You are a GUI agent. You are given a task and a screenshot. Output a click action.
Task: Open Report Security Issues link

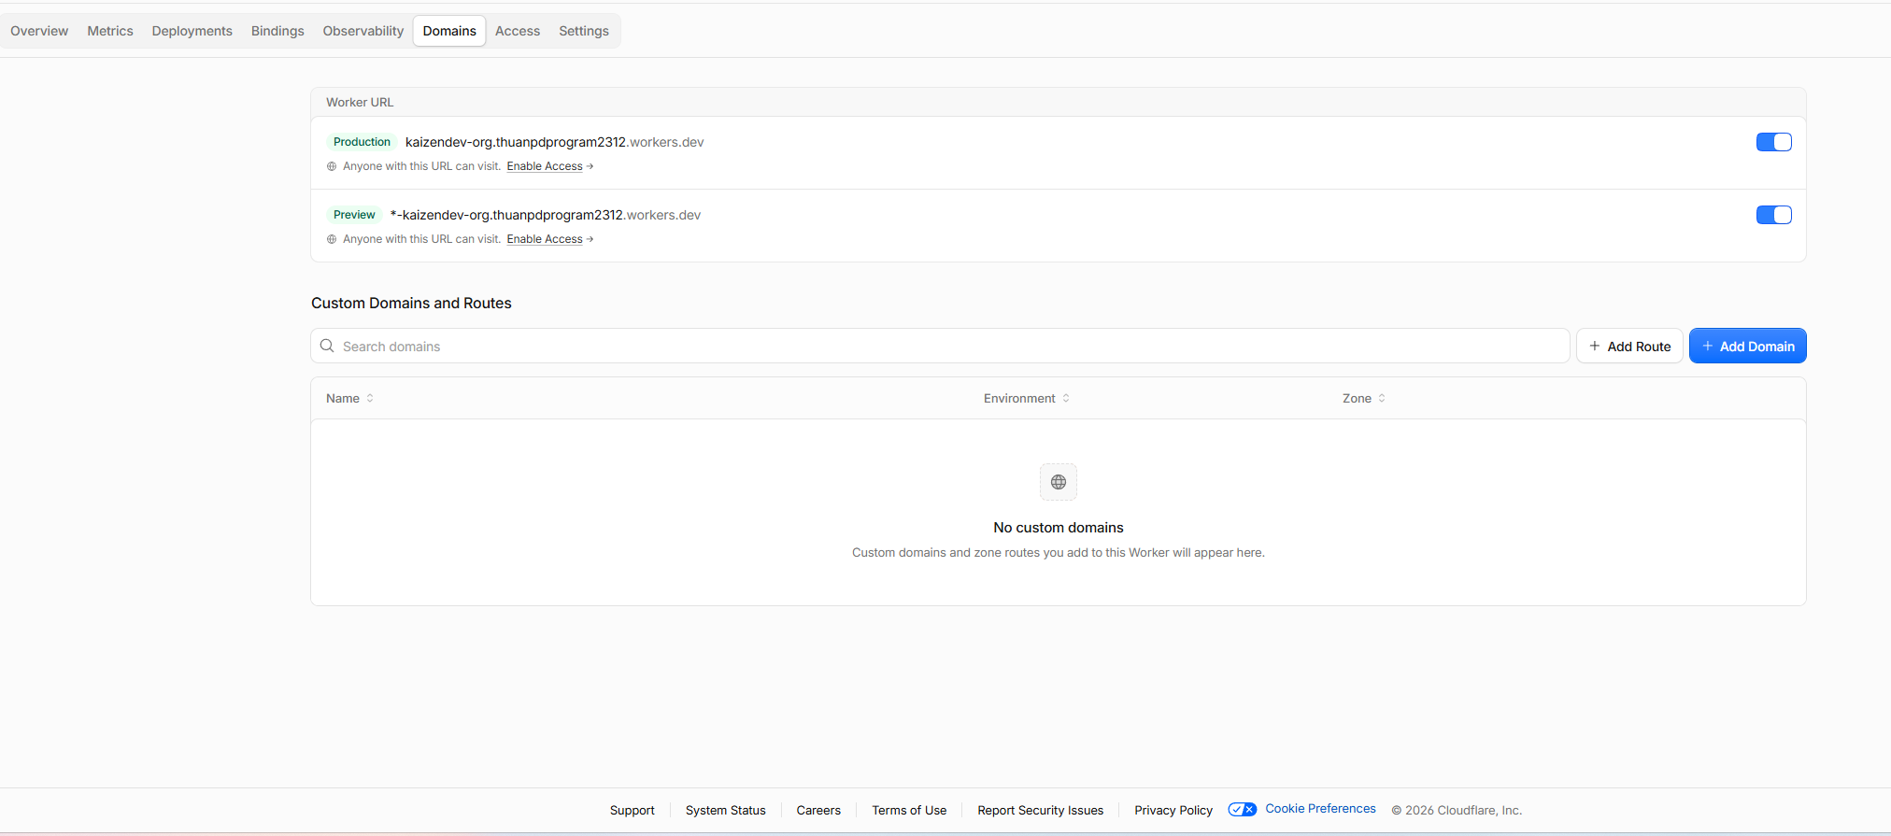click(x=1041, y=810)
